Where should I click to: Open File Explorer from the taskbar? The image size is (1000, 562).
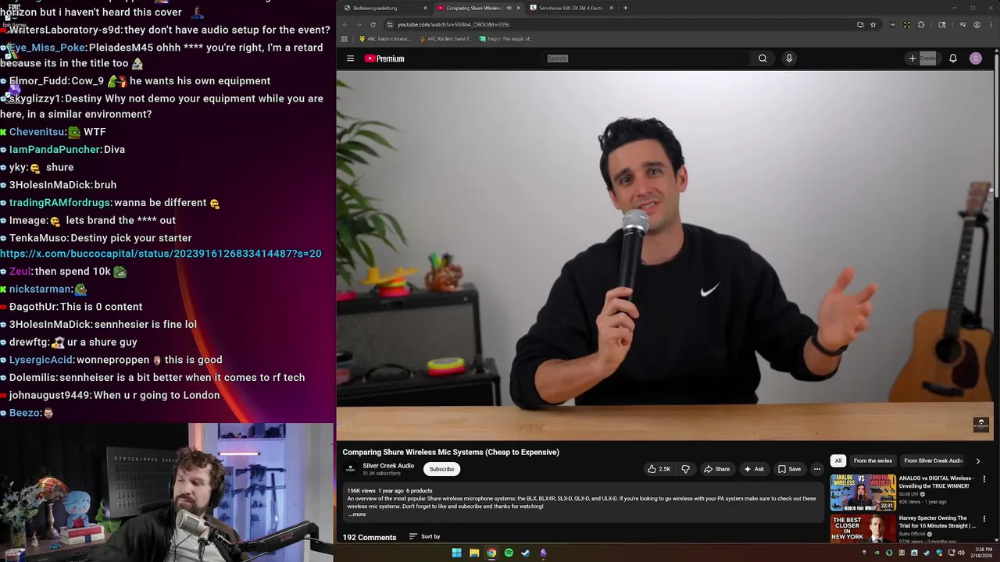pos(474,553)
